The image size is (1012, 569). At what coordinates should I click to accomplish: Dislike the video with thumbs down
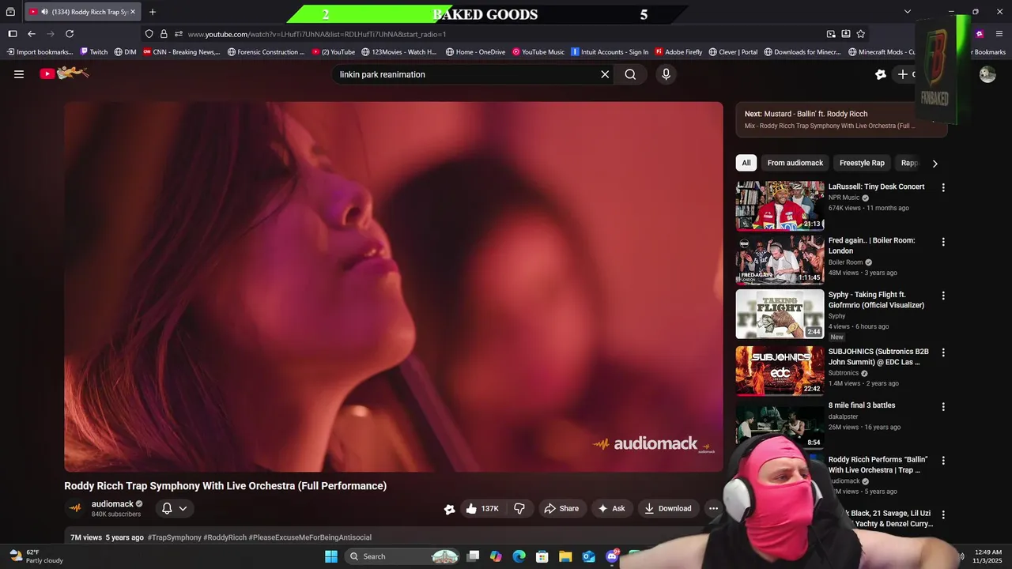click(519, 508)
